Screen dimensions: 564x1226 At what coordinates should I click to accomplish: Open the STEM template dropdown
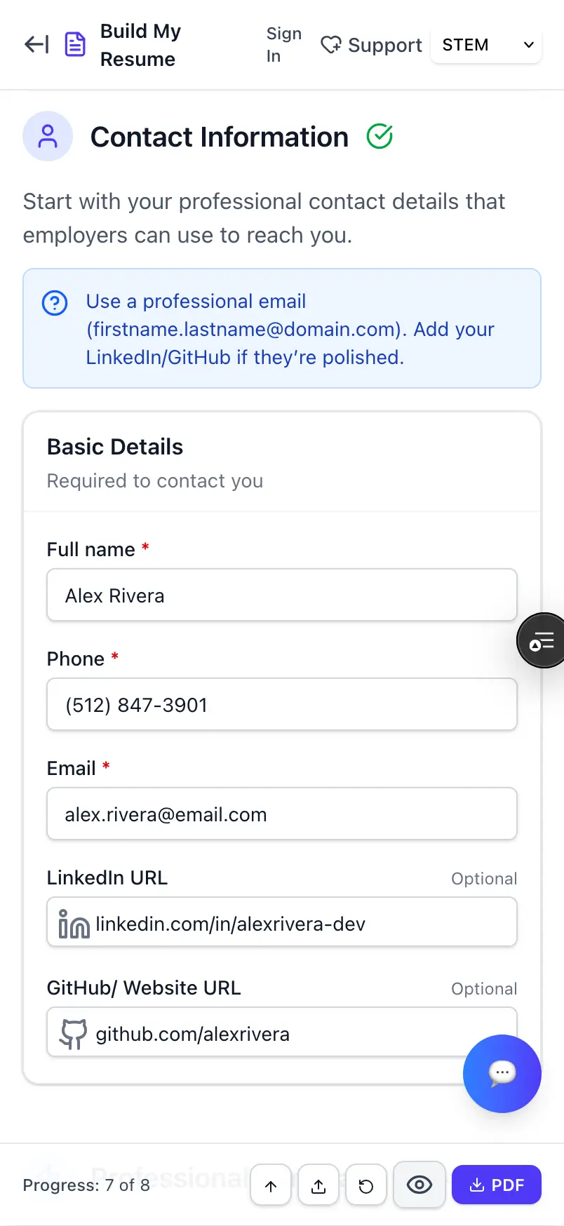pos(487,45)
